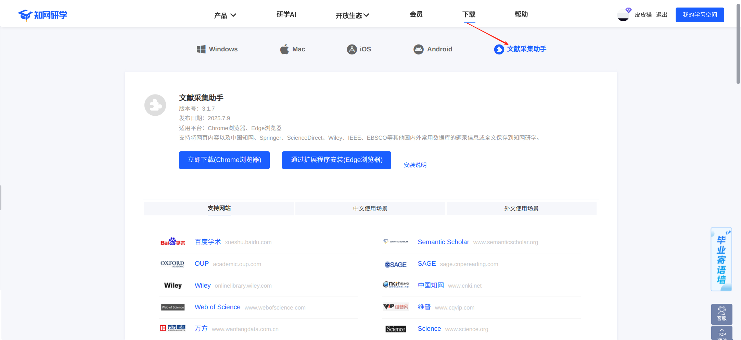Screen dimensions: 741x340
Task: Expand the 产品 dropdown menu
Action: point(225,15)
